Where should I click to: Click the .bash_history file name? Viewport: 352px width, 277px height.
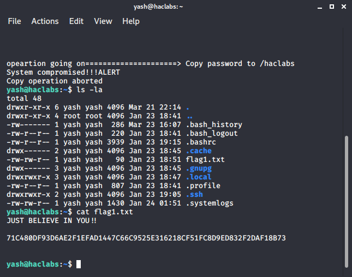click(214, 125)
